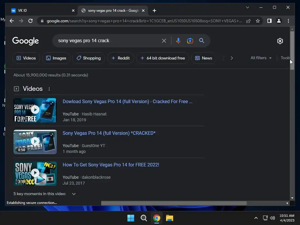This screenshot has width=300, height=225.
Task: View site info via padlock icon
Action: (x=42, y=21)
